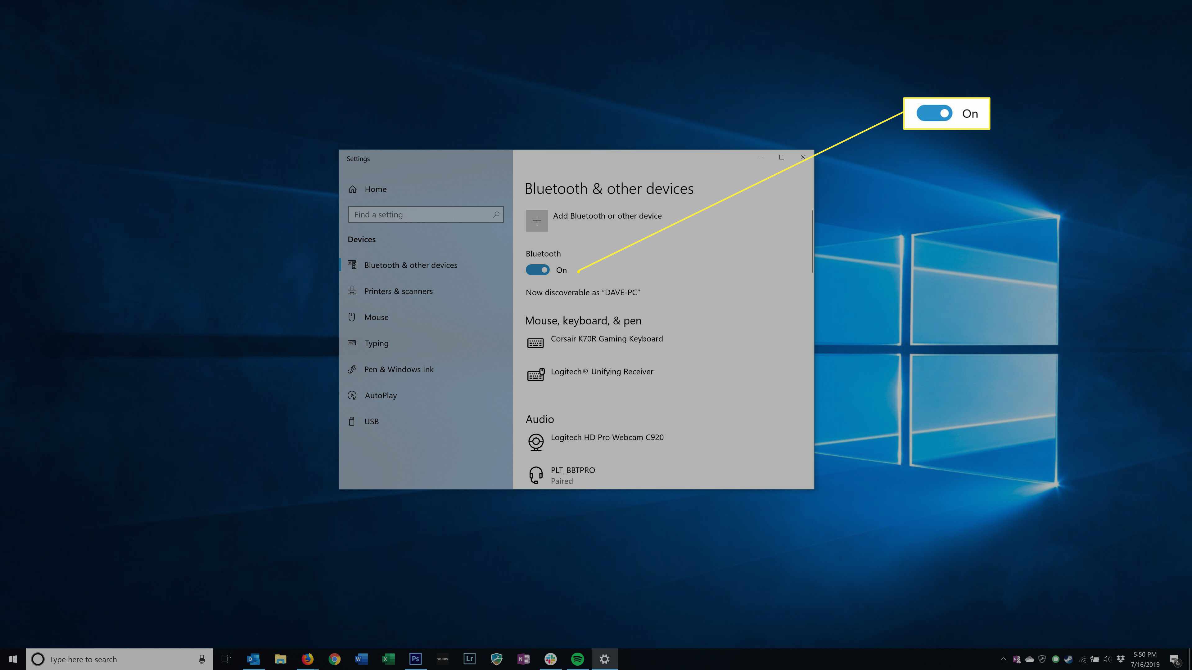1192x670 pixels.
Task: Click the Find a setting search field
Action: tap(425, 215)
